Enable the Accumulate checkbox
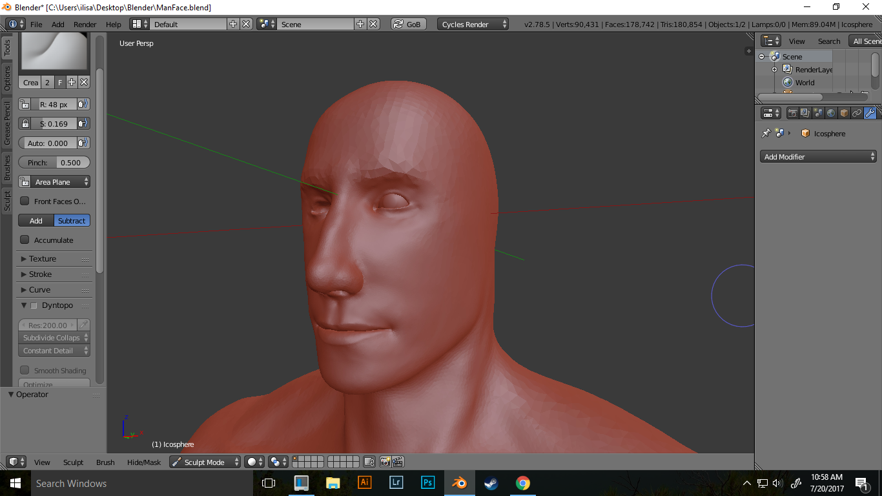Image resolution: width=882 pixels, height=496 pixels. click(25, 240)
